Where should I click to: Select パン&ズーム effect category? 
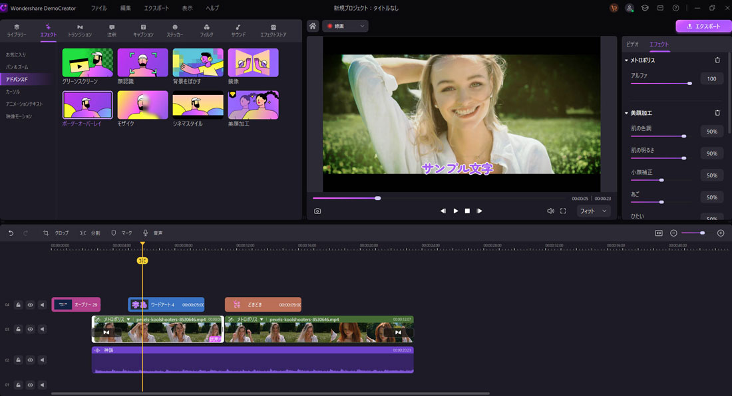point(17,67)
